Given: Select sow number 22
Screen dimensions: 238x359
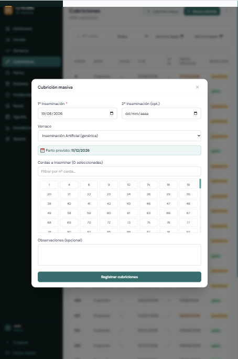Looking at the screenshot, I should [89, 194].
